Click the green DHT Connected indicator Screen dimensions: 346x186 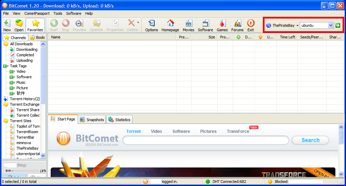tap(208, 182)
